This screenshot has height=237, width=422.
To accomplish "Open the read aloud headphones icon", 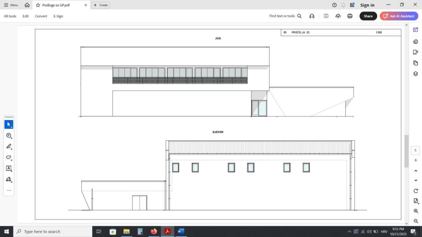I will click(x=312, y=16).
